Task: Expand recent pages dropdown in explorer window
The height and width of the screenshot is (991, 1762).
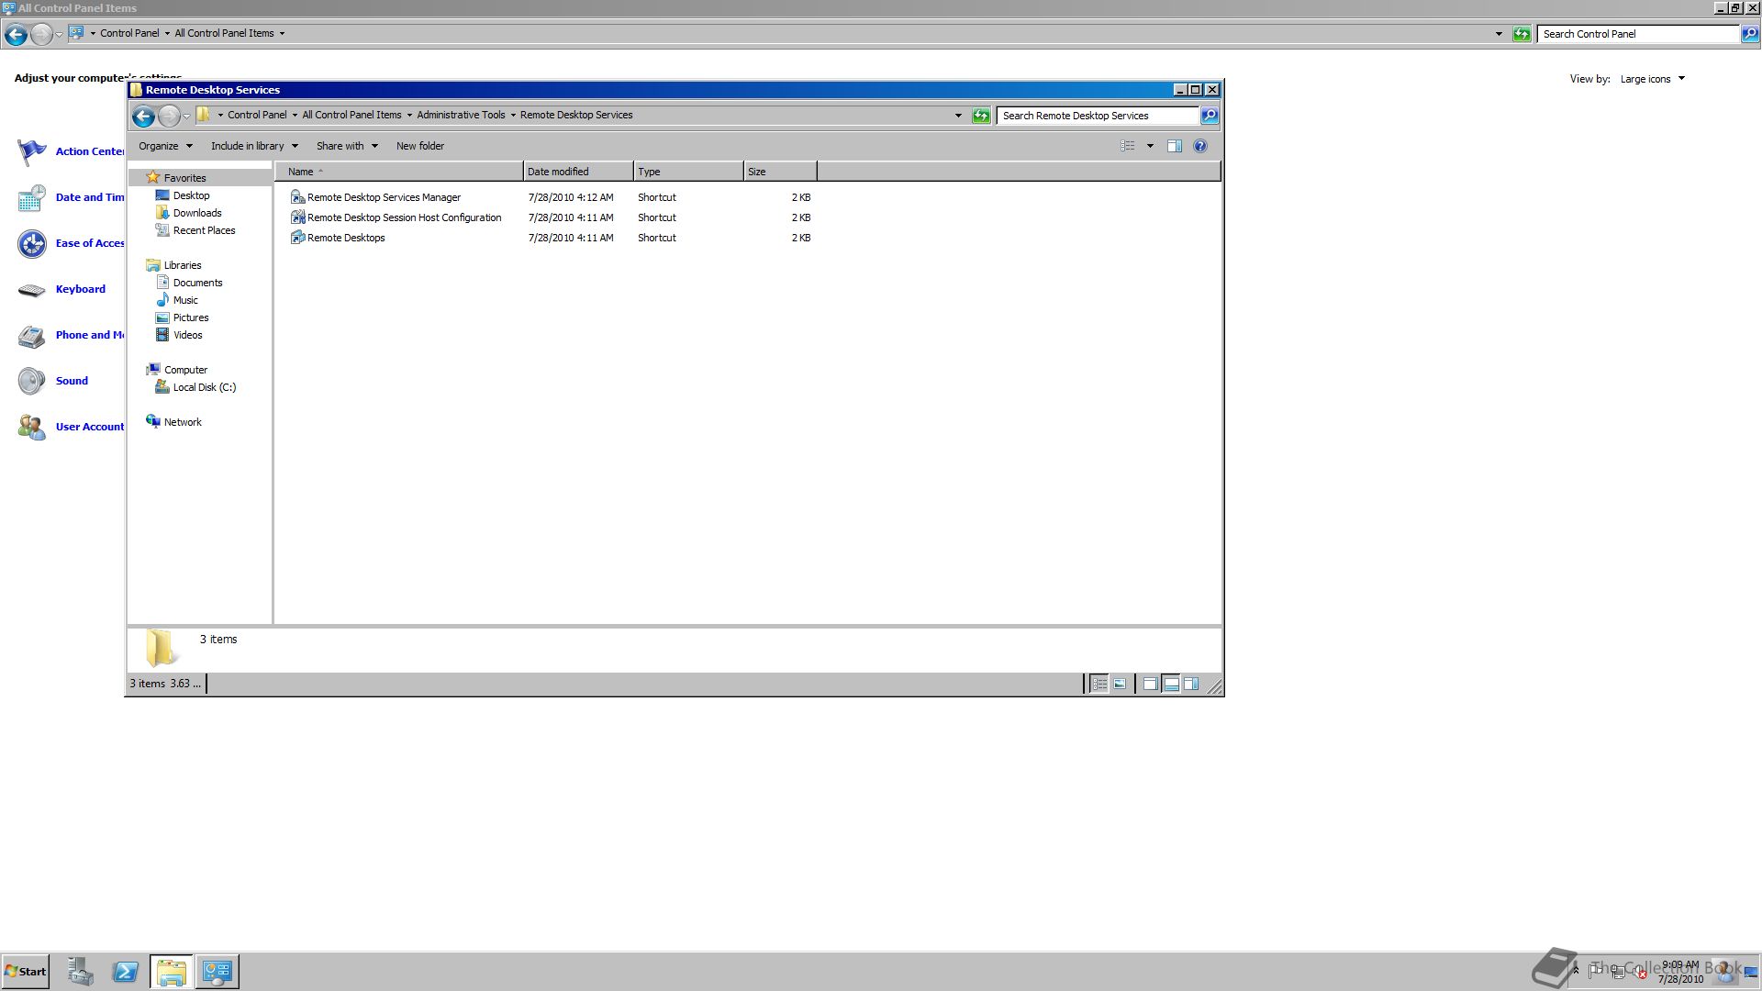Action: tap(186, 116)
